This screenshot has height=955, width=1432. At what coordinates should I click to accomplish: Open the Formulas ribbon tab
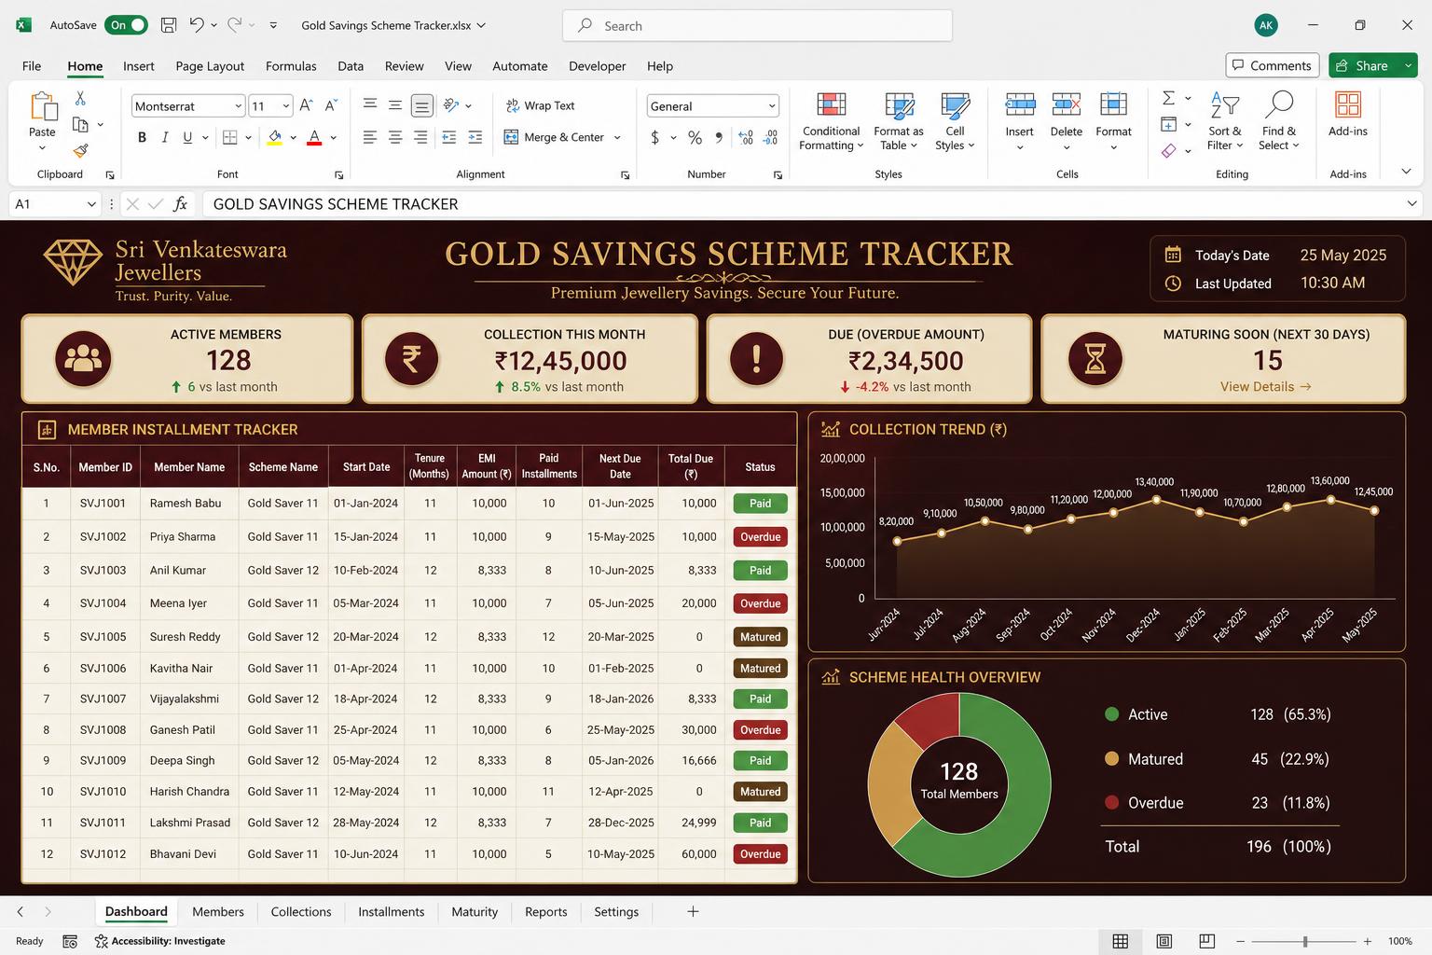click(x=291, y=66)
